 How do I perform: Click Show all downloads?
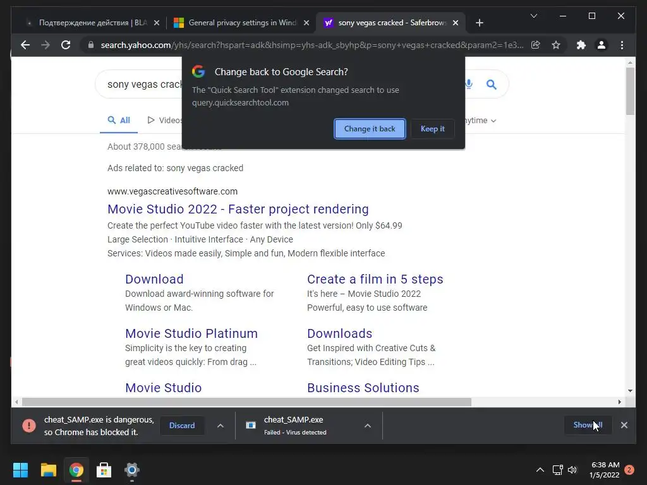tap(588, 425)
